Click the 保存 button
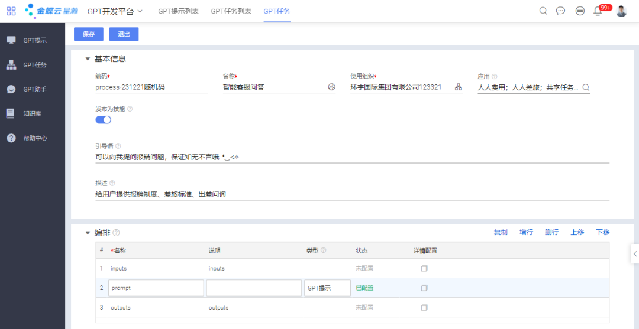Viewport: 639px width, 329px height. point(88,35)
